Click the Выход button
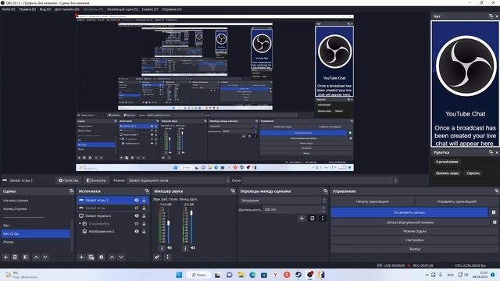 415,249
